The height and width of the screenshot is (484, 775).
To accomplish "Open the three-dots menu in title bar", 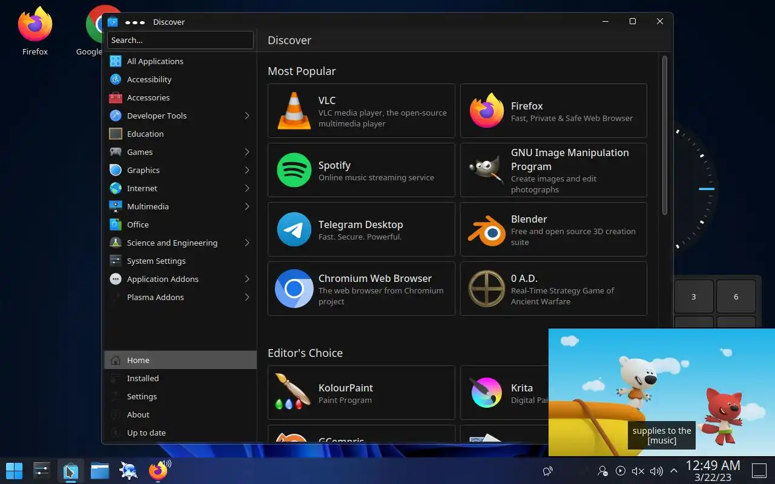I will pos(134,22).
